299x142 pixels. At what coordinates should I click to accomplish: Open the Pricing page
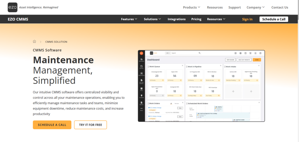196,19
